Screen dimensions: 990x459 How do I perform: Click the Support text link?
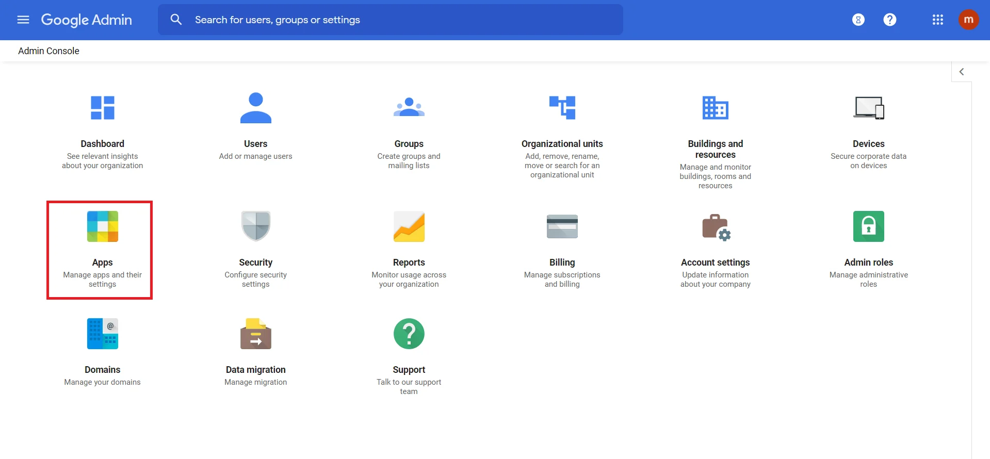click(409, 370)
